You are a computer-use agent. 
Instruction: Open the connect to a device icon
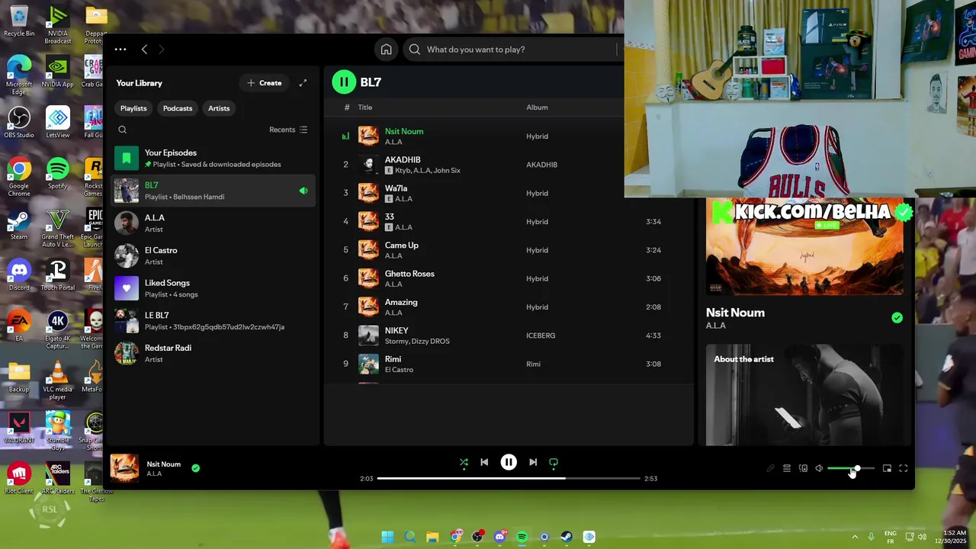pyautogui.click(x=803, y=468)
